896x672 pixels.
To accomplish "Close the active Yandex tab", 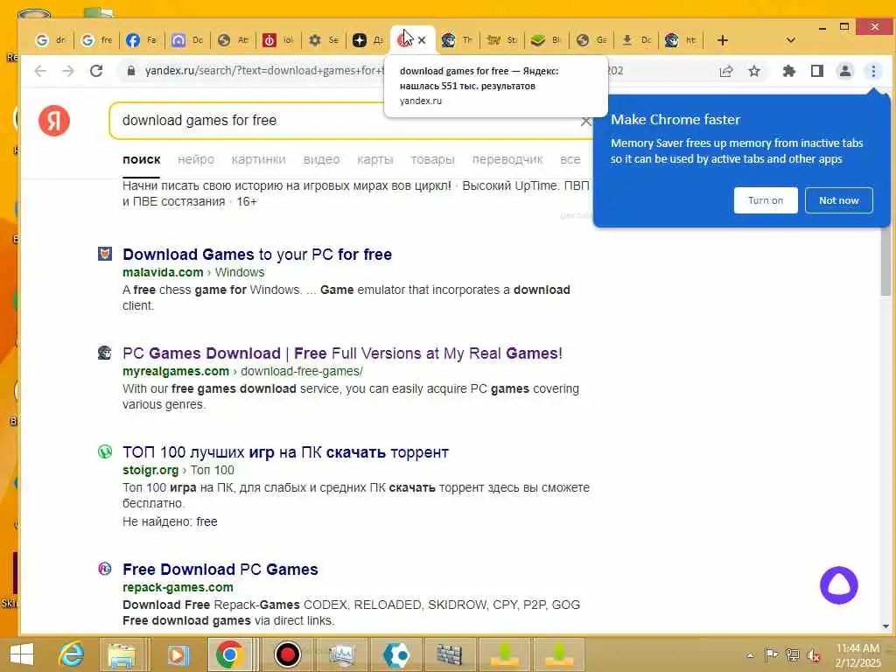I will click(x=422, y=40).
